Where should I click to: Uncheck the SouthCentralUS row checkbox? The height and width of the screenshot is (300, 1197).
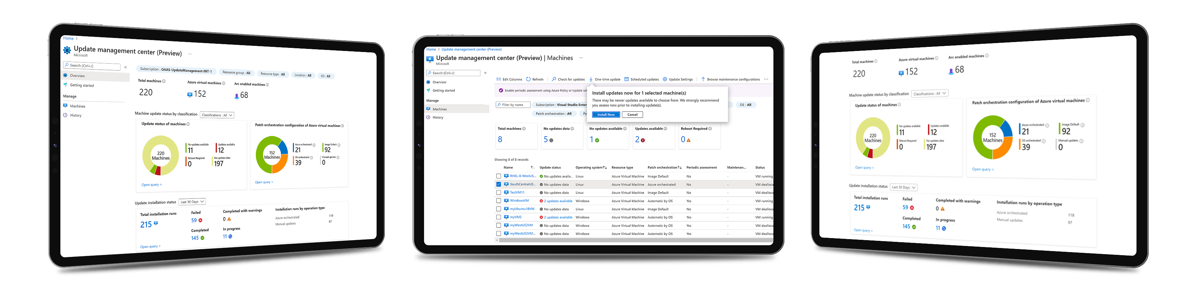point(499,184)
